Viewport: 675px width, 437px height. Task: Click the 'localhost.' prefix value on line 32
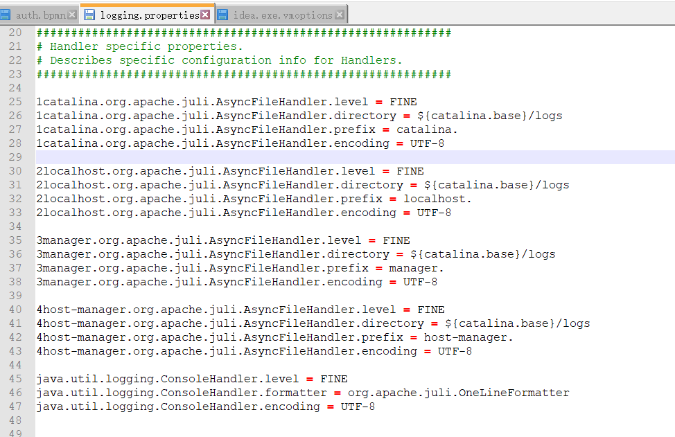click(x=437, y=199)
